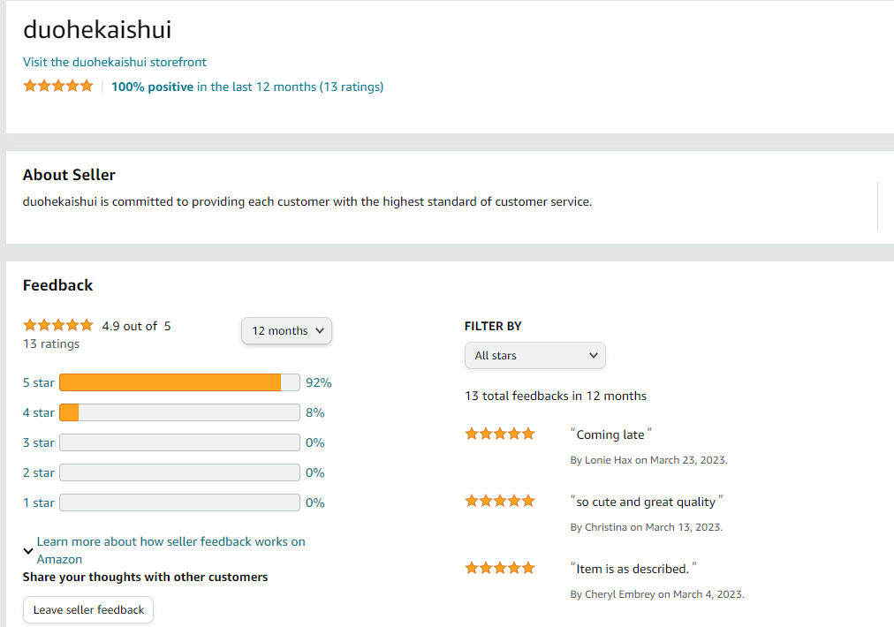Open the All stars filter dropdown

coord(534,355)
